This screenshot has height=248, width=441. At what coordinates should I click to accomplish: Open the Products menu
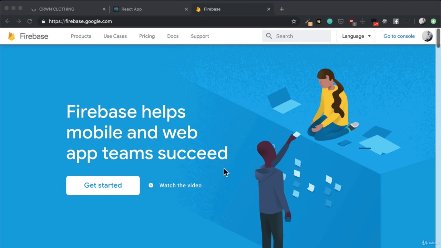pyautogui.click(x=81, y=36)
